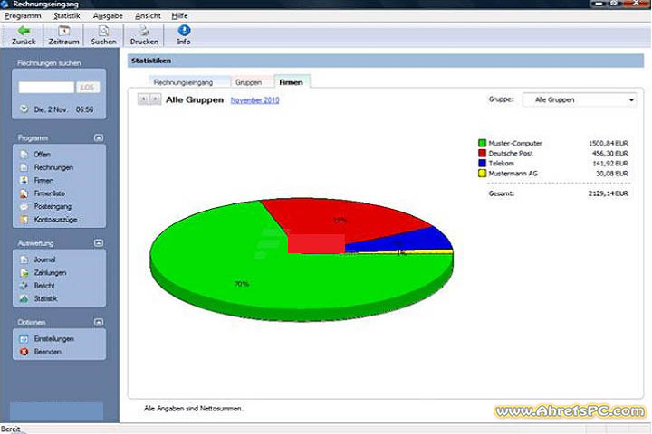Click the Posteingang label in sidebar
Screen dimensions: 652x434
[53, 206]
